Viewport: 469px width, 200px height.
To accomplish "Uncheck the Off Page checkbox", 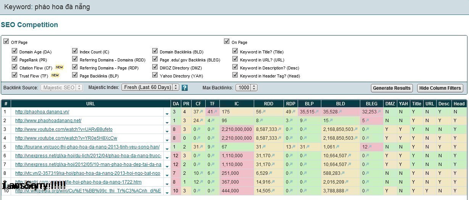I will tap(6, 41).
